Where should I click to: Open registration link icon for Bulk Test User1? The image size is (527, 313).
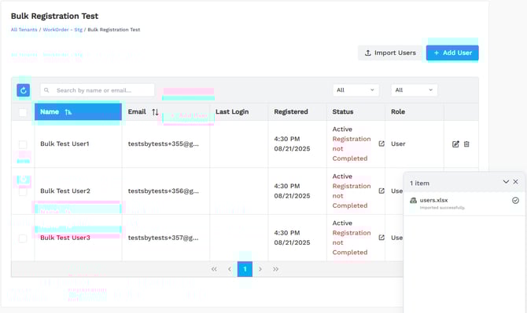tap(381, 144)
